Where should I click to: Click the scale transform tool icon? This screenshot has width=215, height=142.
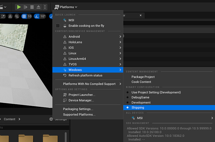point(3,16)
